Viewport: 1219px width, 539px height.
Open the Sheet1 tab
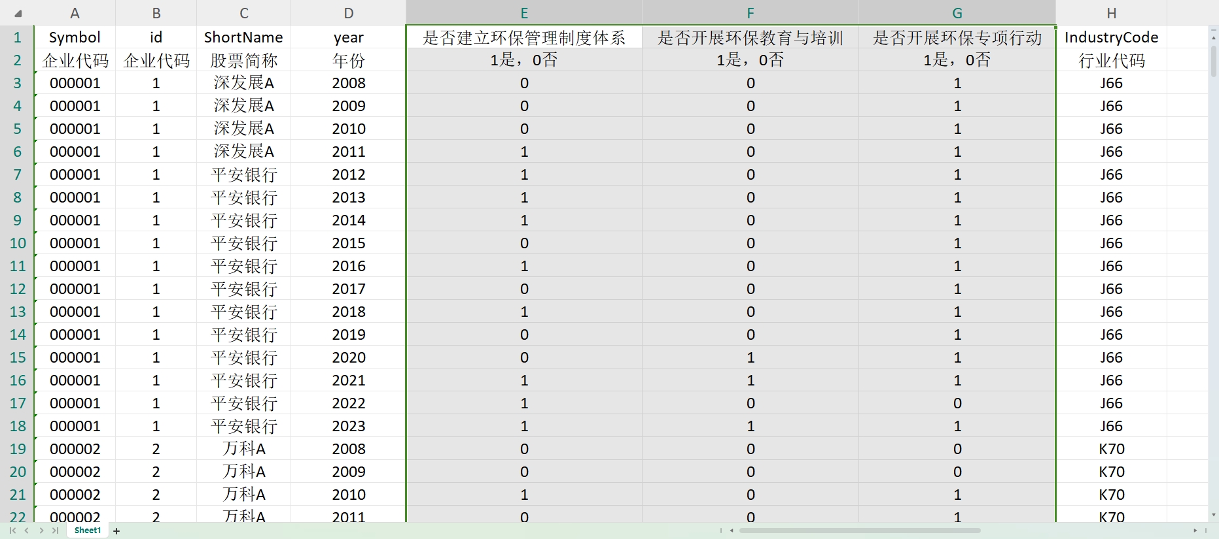tap(87, 531)
